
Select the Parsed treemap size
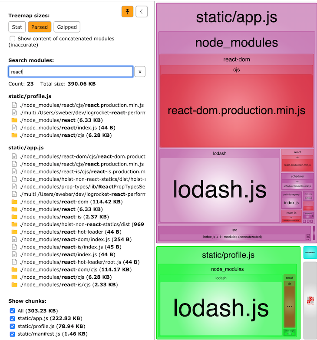click(x=40, y=27)
